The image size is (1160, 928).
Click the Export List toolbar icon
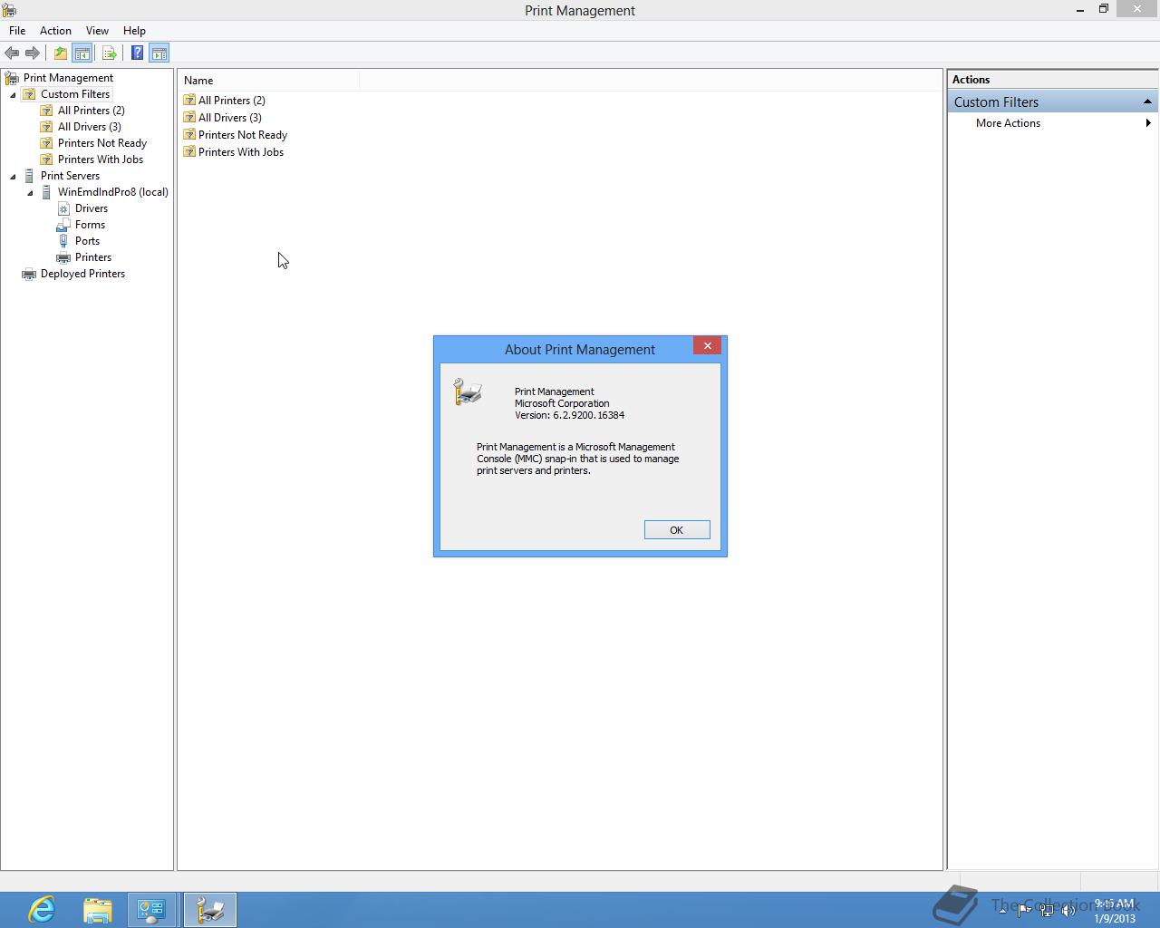tap(110, 53)
